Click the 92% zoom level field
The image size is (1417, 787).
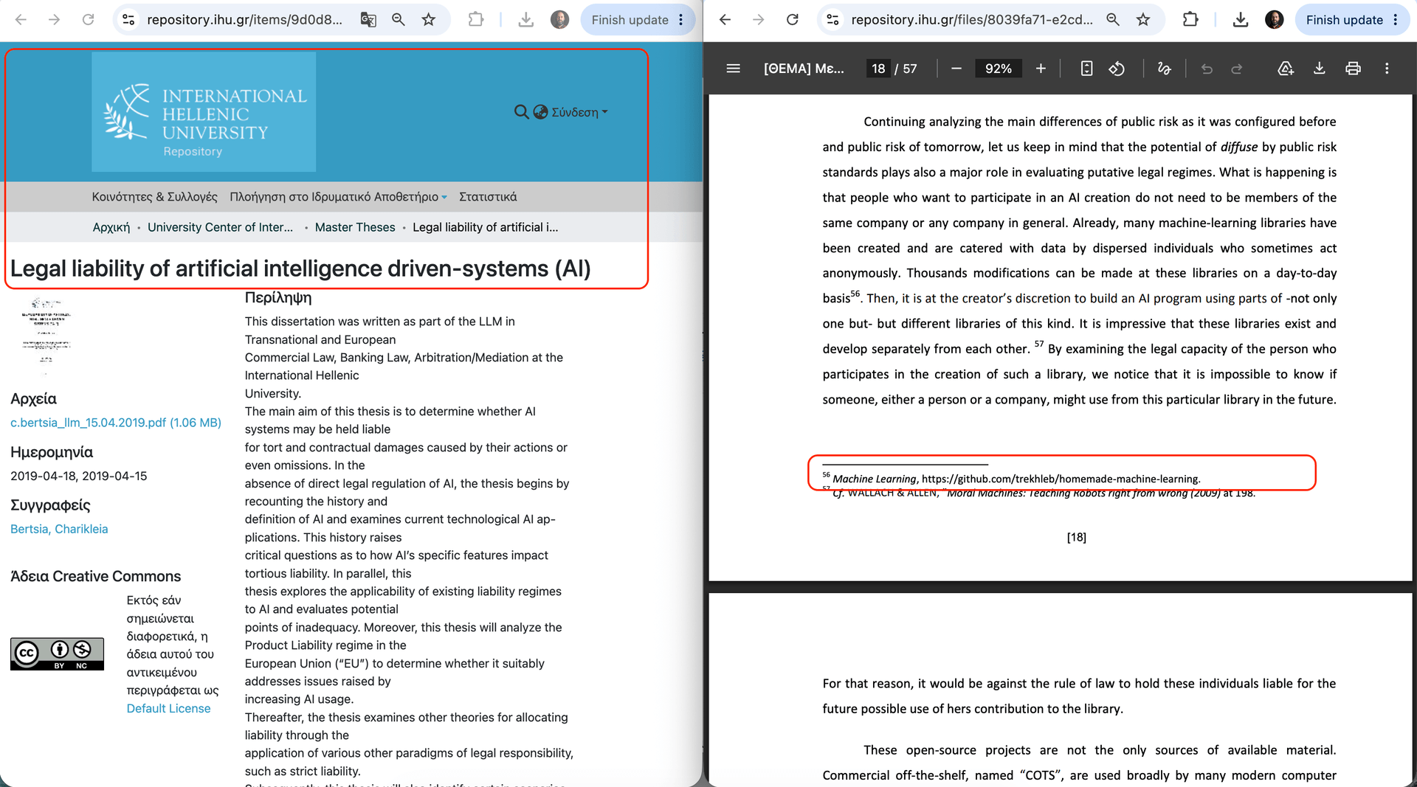pos(999,69)
